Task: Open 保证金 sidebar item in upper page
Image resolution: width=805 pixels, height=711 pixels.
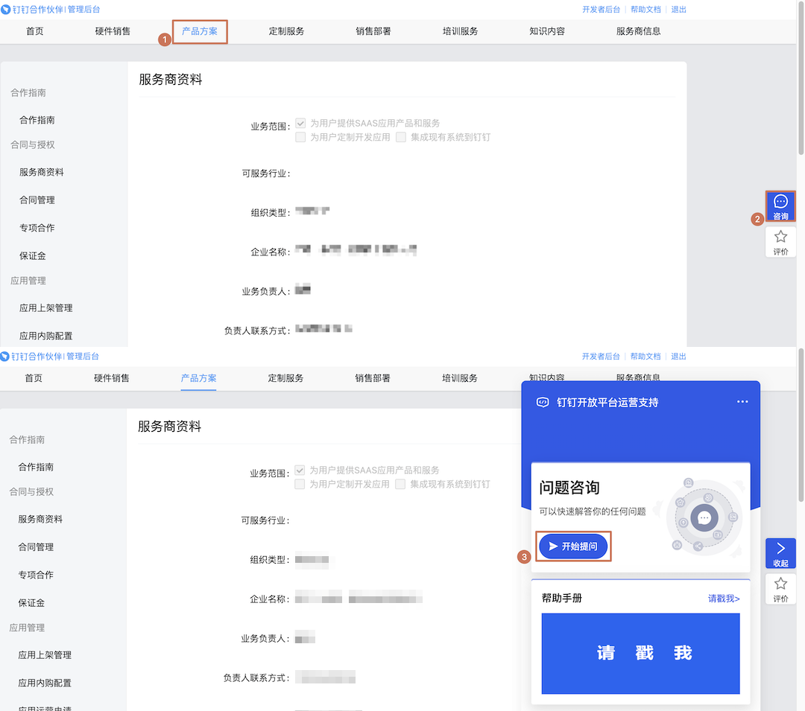Action: [32, 256]
